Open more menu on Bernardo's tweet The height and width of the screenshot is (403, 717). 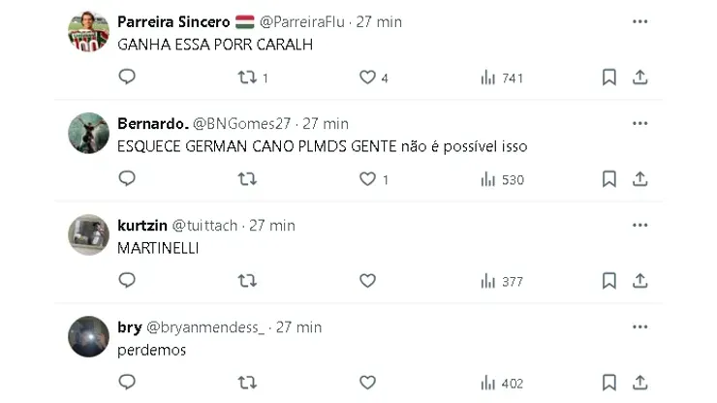(640, 124)
